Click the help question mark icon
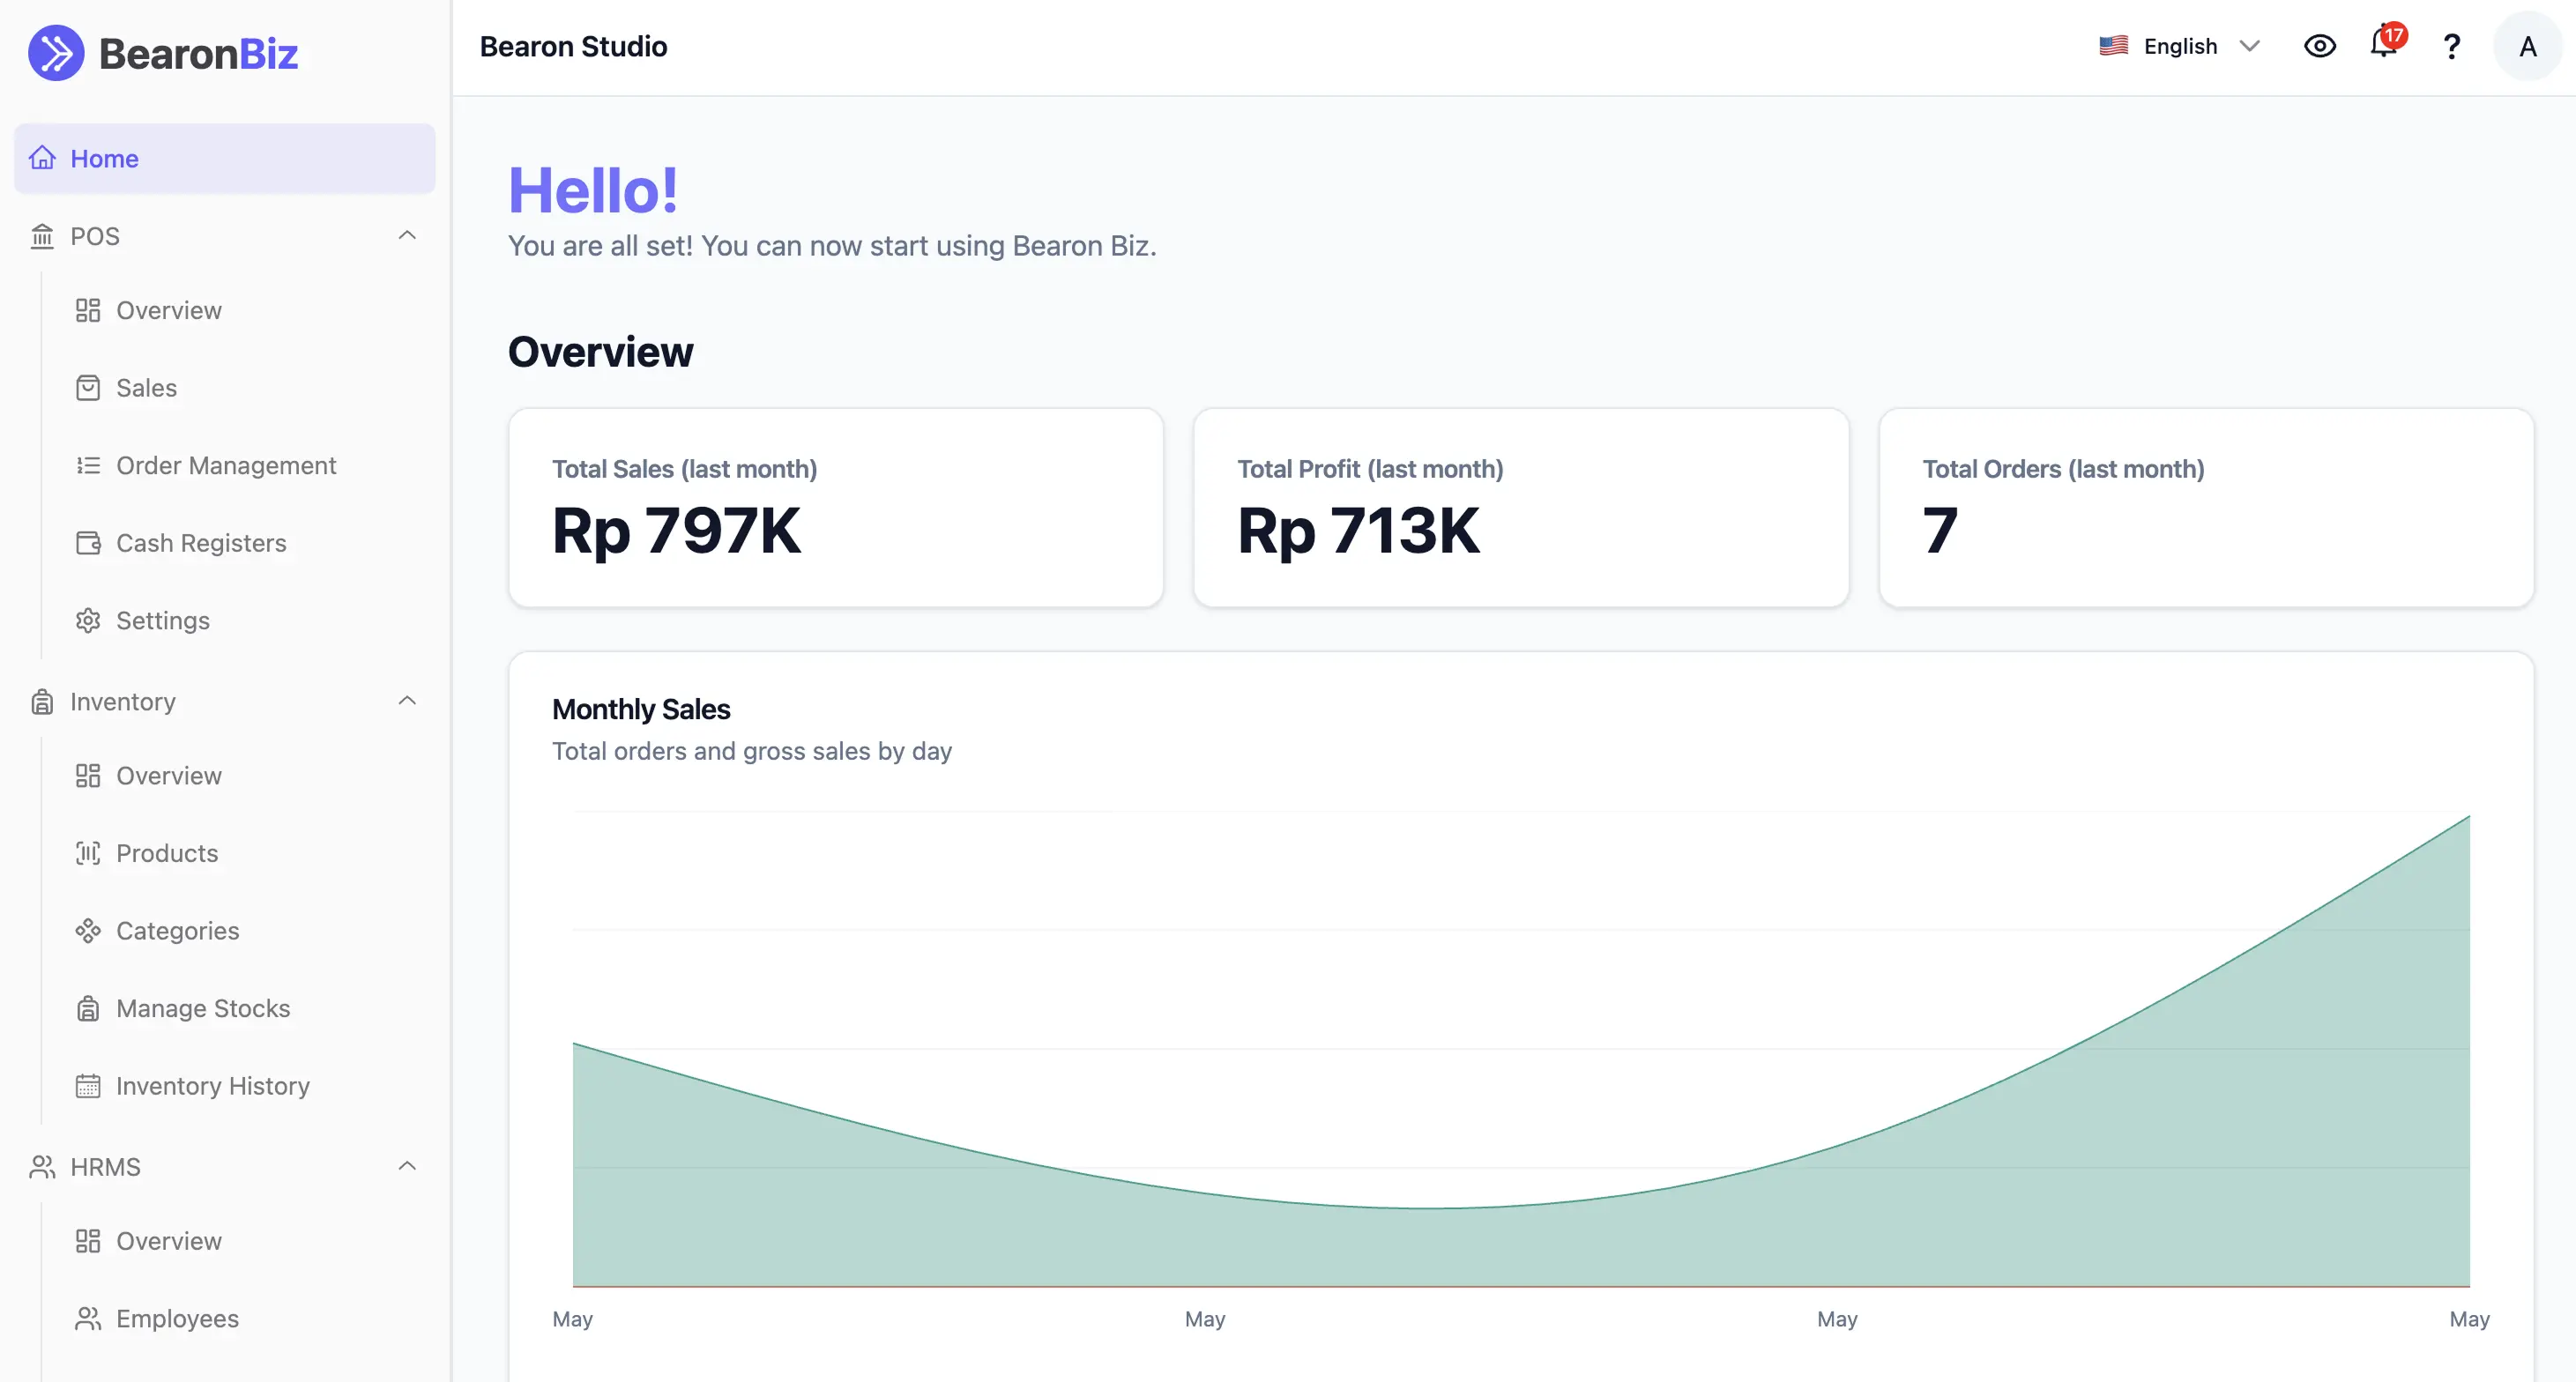2576x1382 pixels. click(2451, 46)
